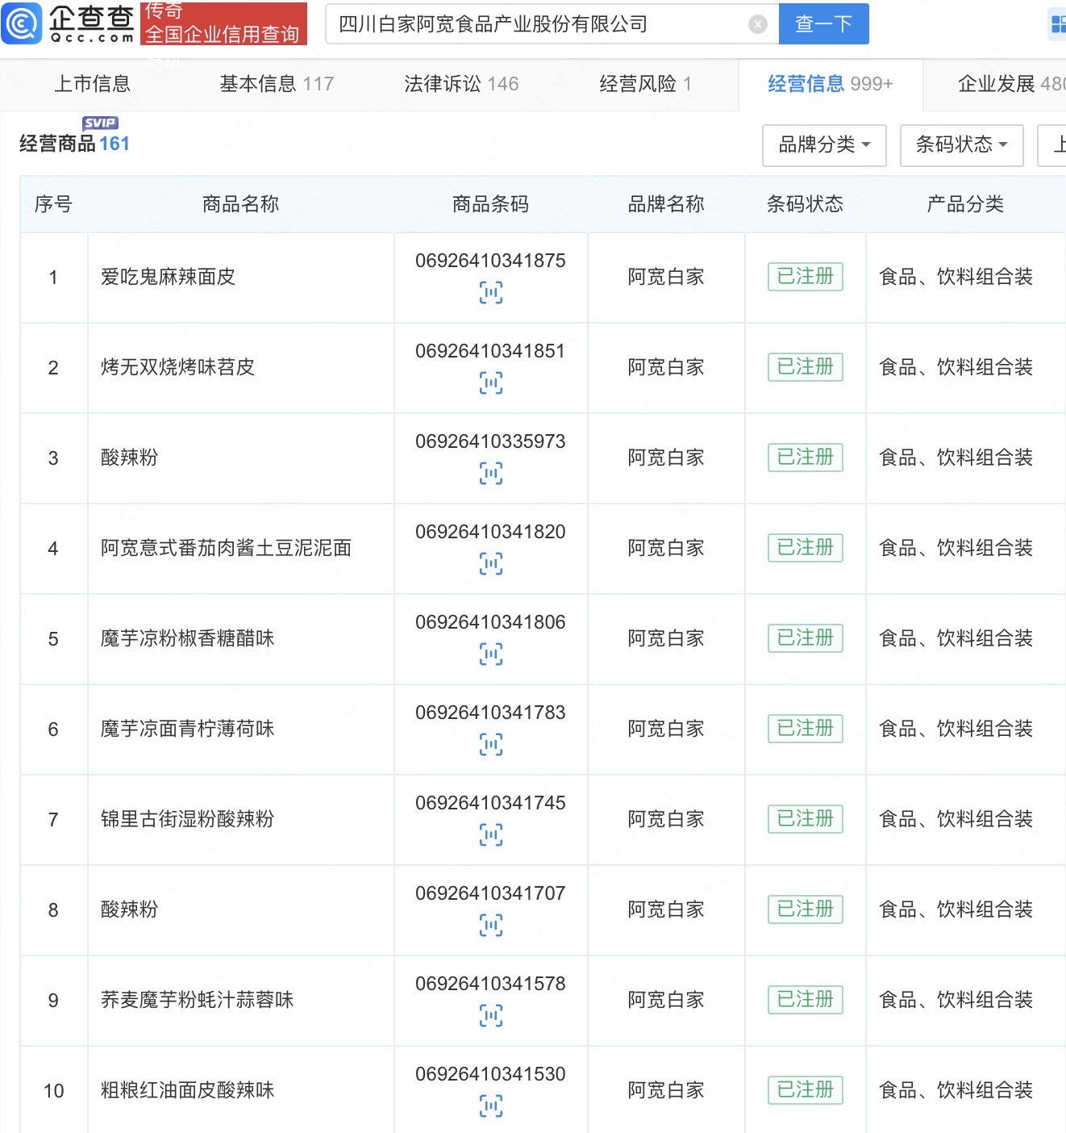1066x1133 pixels.
Task: Click the SVIP badge above 经营商品
Action: point(100,123)
